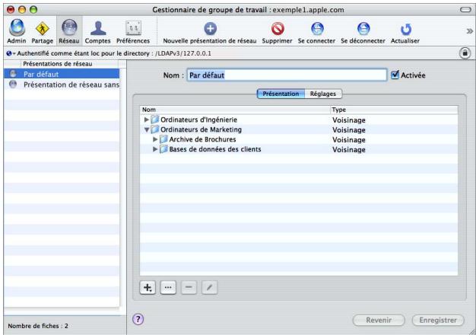
Task: Click Voisinage type of Ordinateurs d'Ingénierie
Action: click(349, 120)
